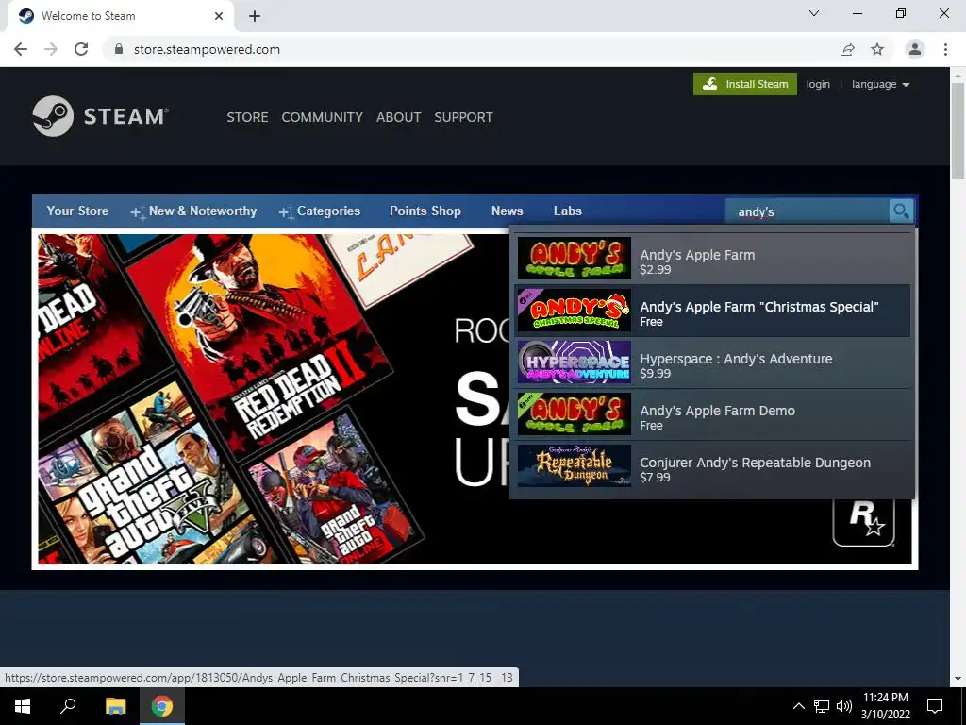Open the tab search chevron in title bar
966x725 pixels.
(814, 13)
